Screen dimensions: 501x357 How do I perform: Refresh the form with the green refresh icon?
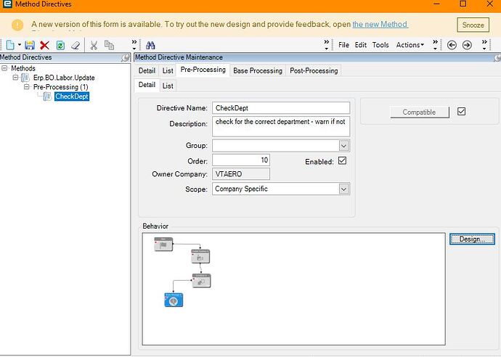click(x=60, y=45)
